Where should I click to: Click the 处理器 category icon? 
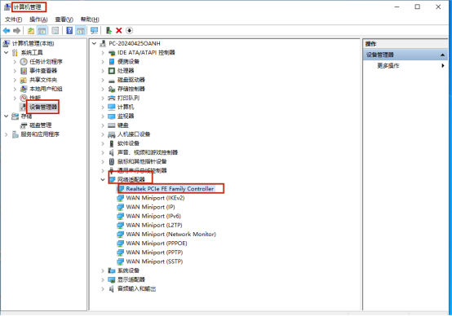click(112, 71)
